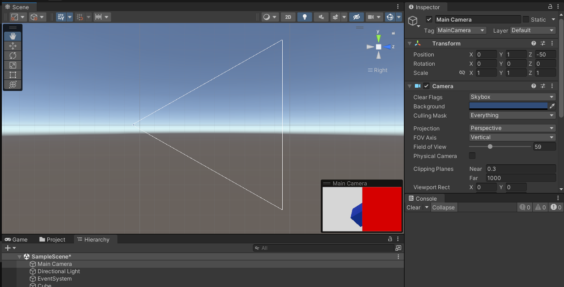Screen dimensions: 564x287
Task: Open the Camera settings icon in Inspector
Action: (x=542, y=86)
